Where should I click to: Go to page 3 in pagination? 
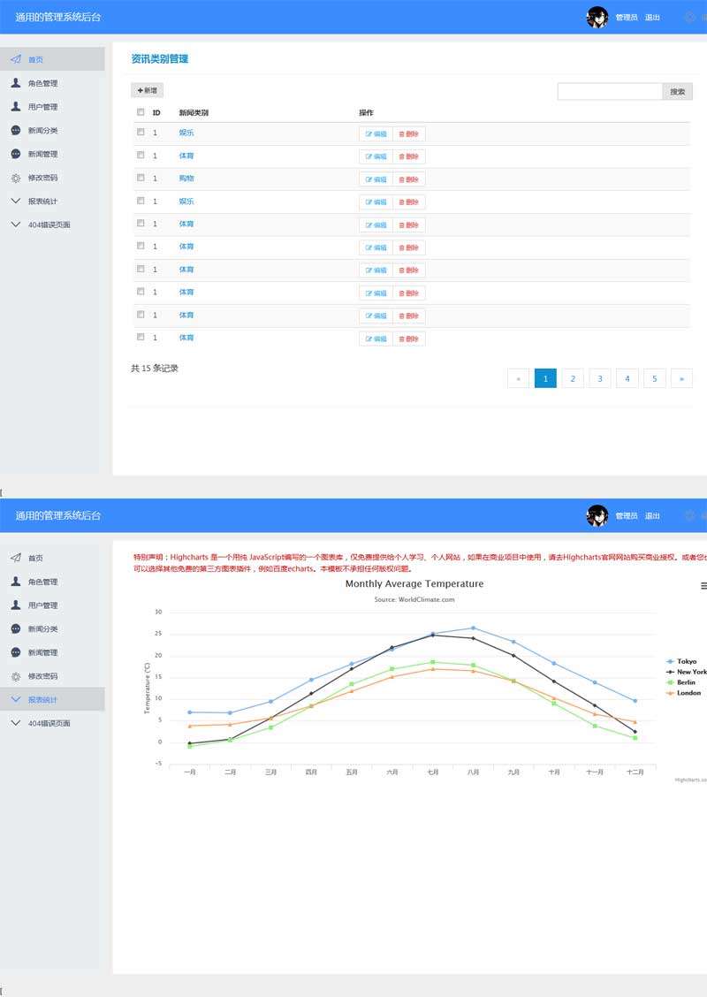click(x=600, y=378)
